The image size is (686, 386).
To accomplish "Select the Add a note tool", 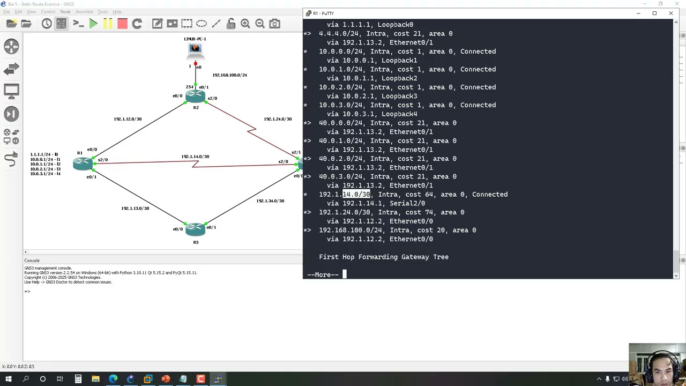I will coord(157,24).
